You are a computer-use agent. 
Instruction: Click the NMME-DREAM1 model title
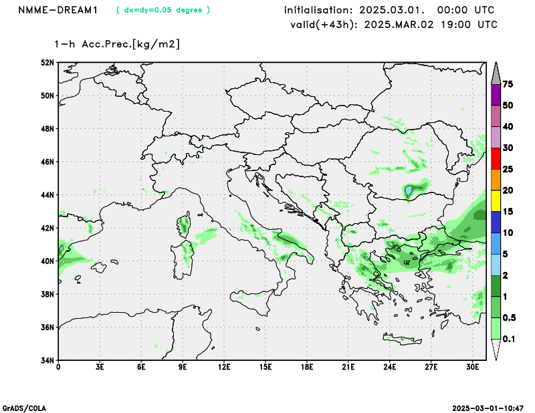(58, 10)
